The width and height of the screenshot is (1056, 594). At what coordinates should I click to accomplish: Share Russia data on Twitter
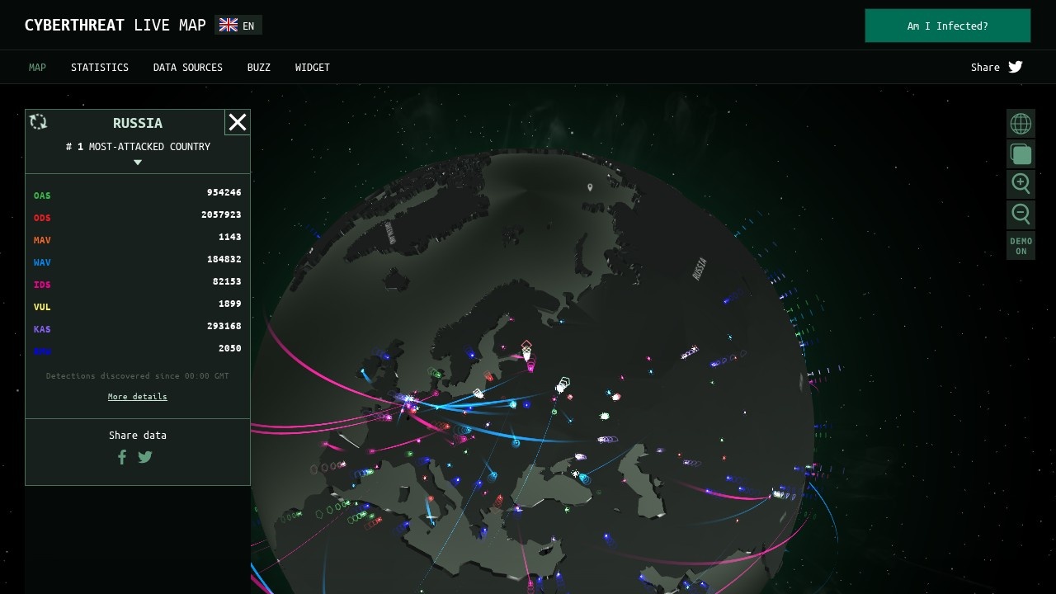coord(145,457)
